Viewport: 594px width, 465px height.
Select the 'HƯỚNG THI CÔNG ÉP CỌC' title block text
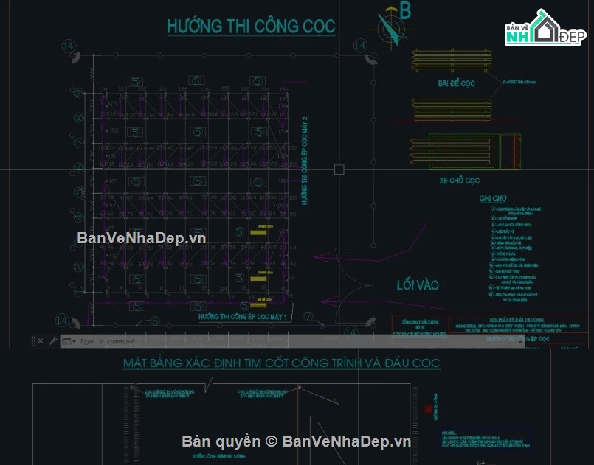point(518,339)
